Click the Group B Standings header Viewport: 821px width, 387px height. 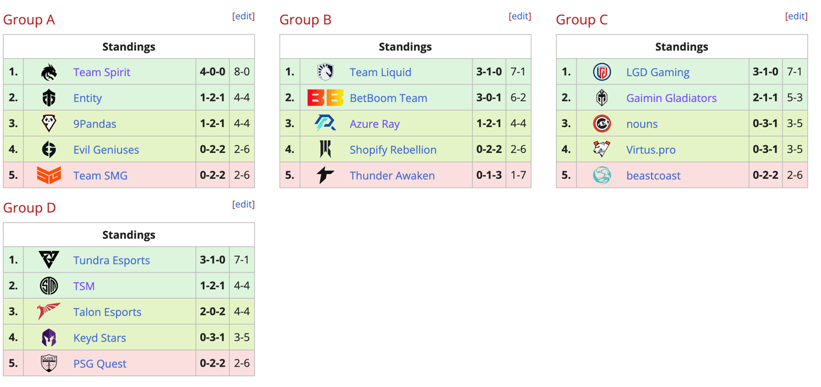pyautogui.click(x=405, y=47)
